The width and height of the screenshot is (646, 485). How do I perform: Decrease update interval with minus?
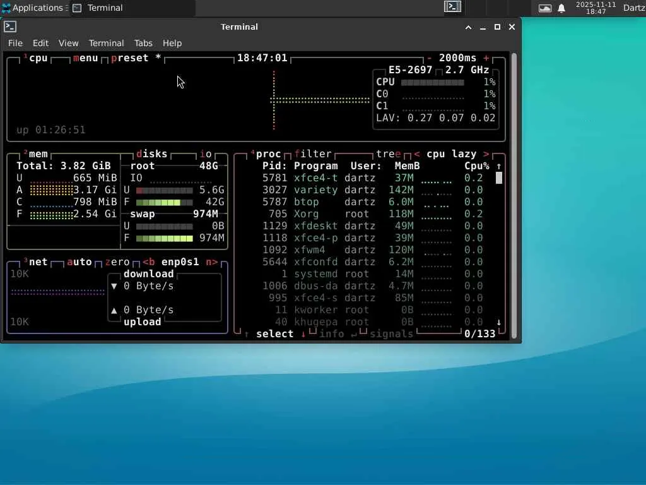429,58
